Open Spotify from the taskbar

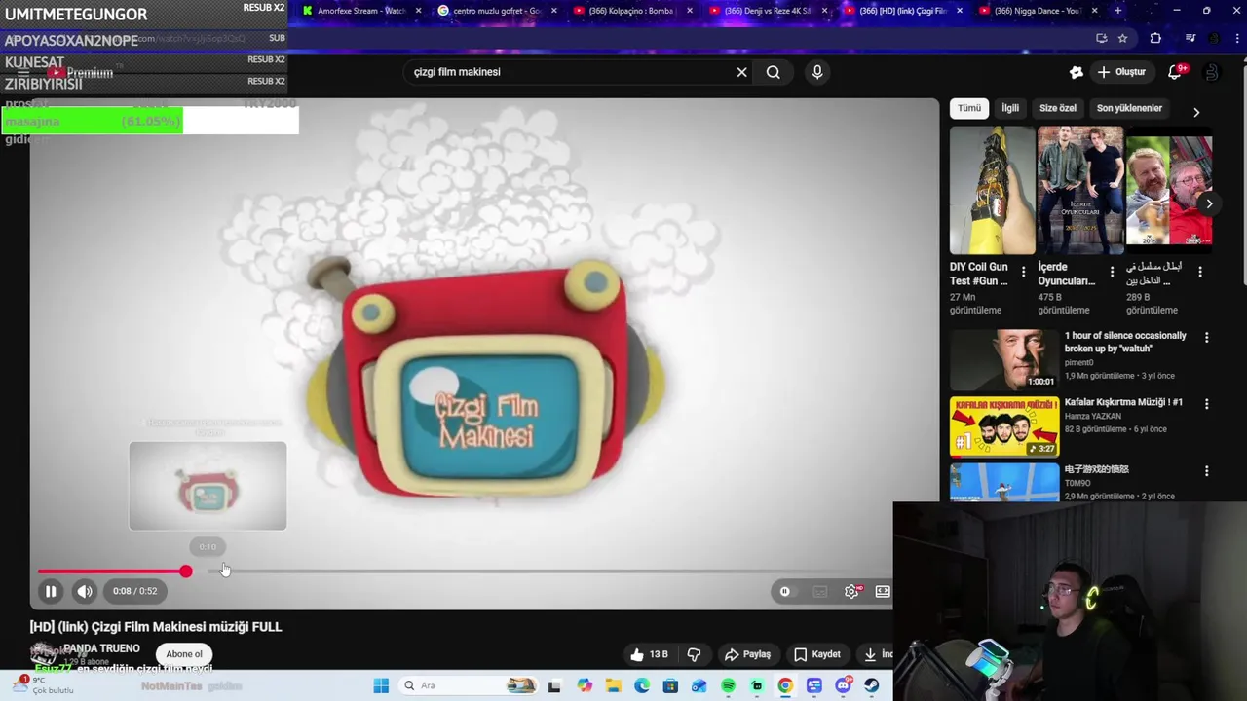click(728, 685)
